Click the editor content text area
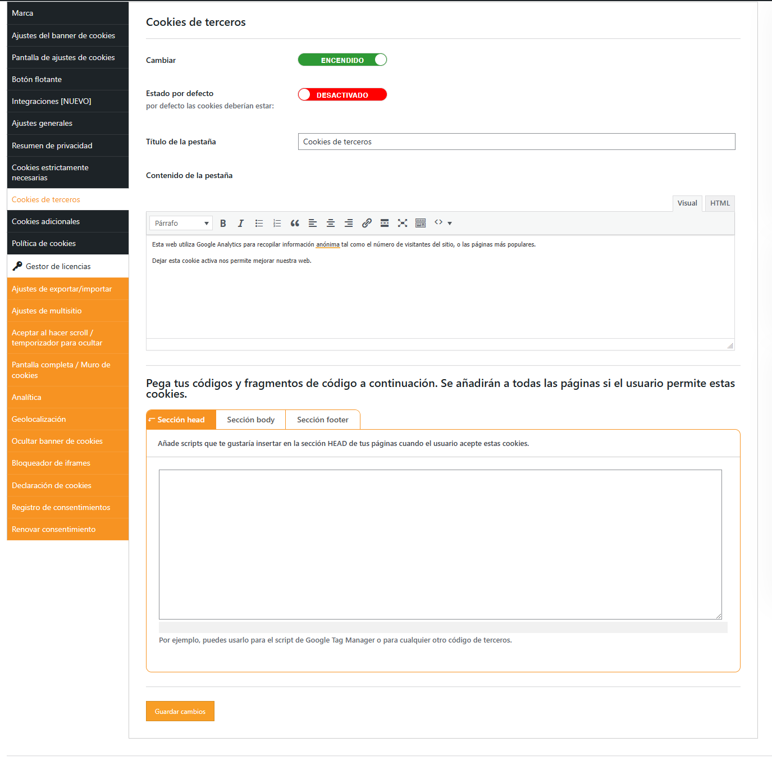Screen dimensions: 772x774 pos(440,286)
